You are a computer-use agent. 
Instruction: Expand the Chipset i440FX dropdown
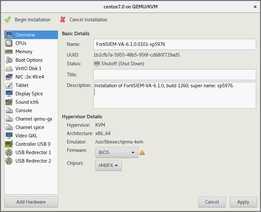tap(108, 166)
